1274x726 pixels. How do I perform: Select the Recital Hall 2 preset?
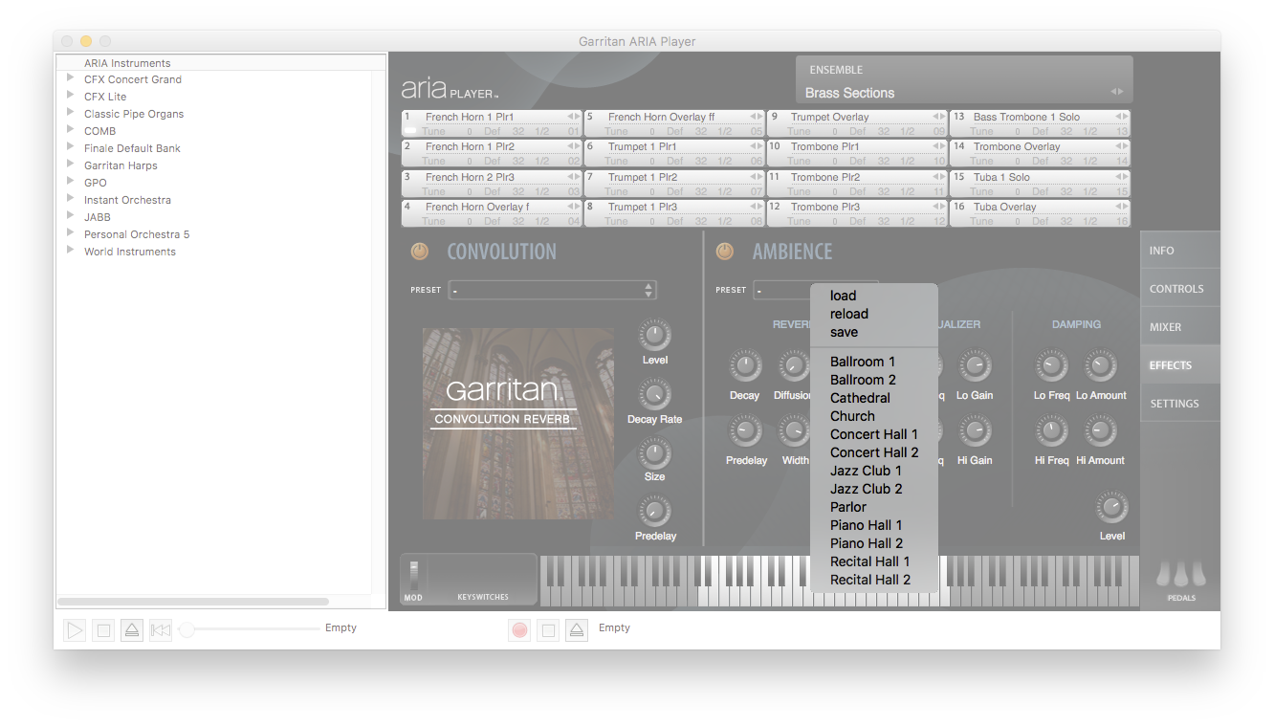(873, 580)
